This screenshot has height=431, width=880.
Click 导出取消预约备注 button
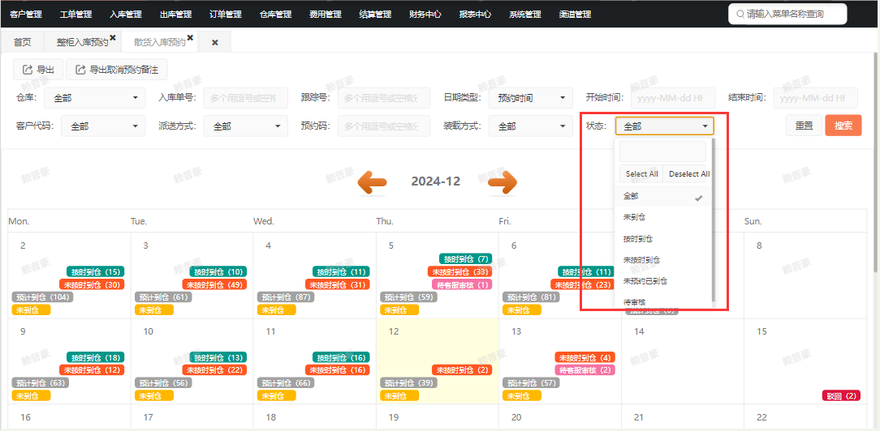pyautogui.click(x=117, y=70)
